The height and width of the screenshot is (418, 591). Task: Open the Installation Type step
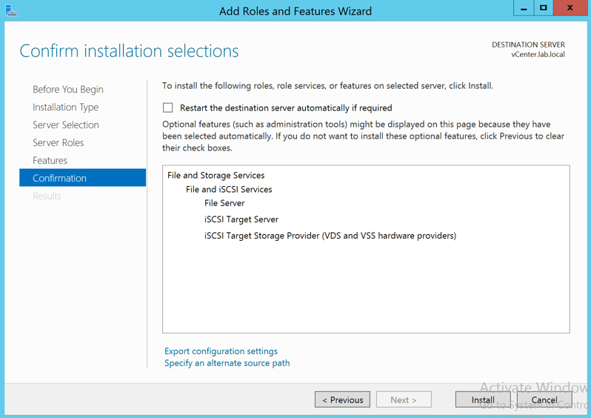[x=65, y=107]
